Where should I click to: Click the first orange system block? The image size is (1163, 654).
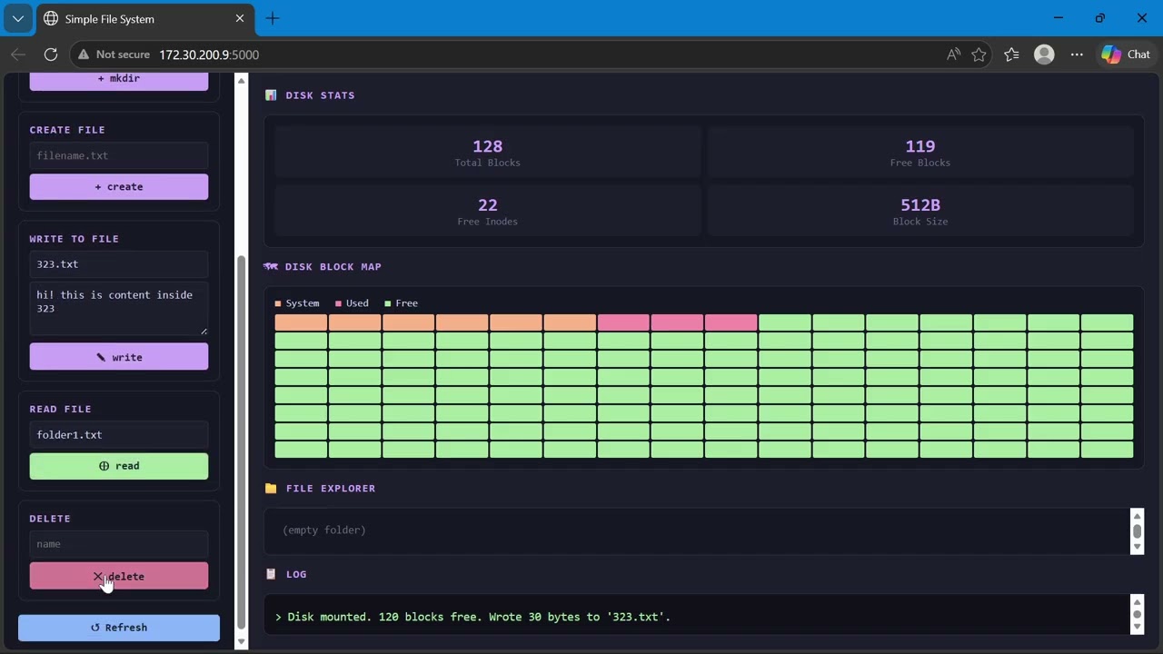301,322
